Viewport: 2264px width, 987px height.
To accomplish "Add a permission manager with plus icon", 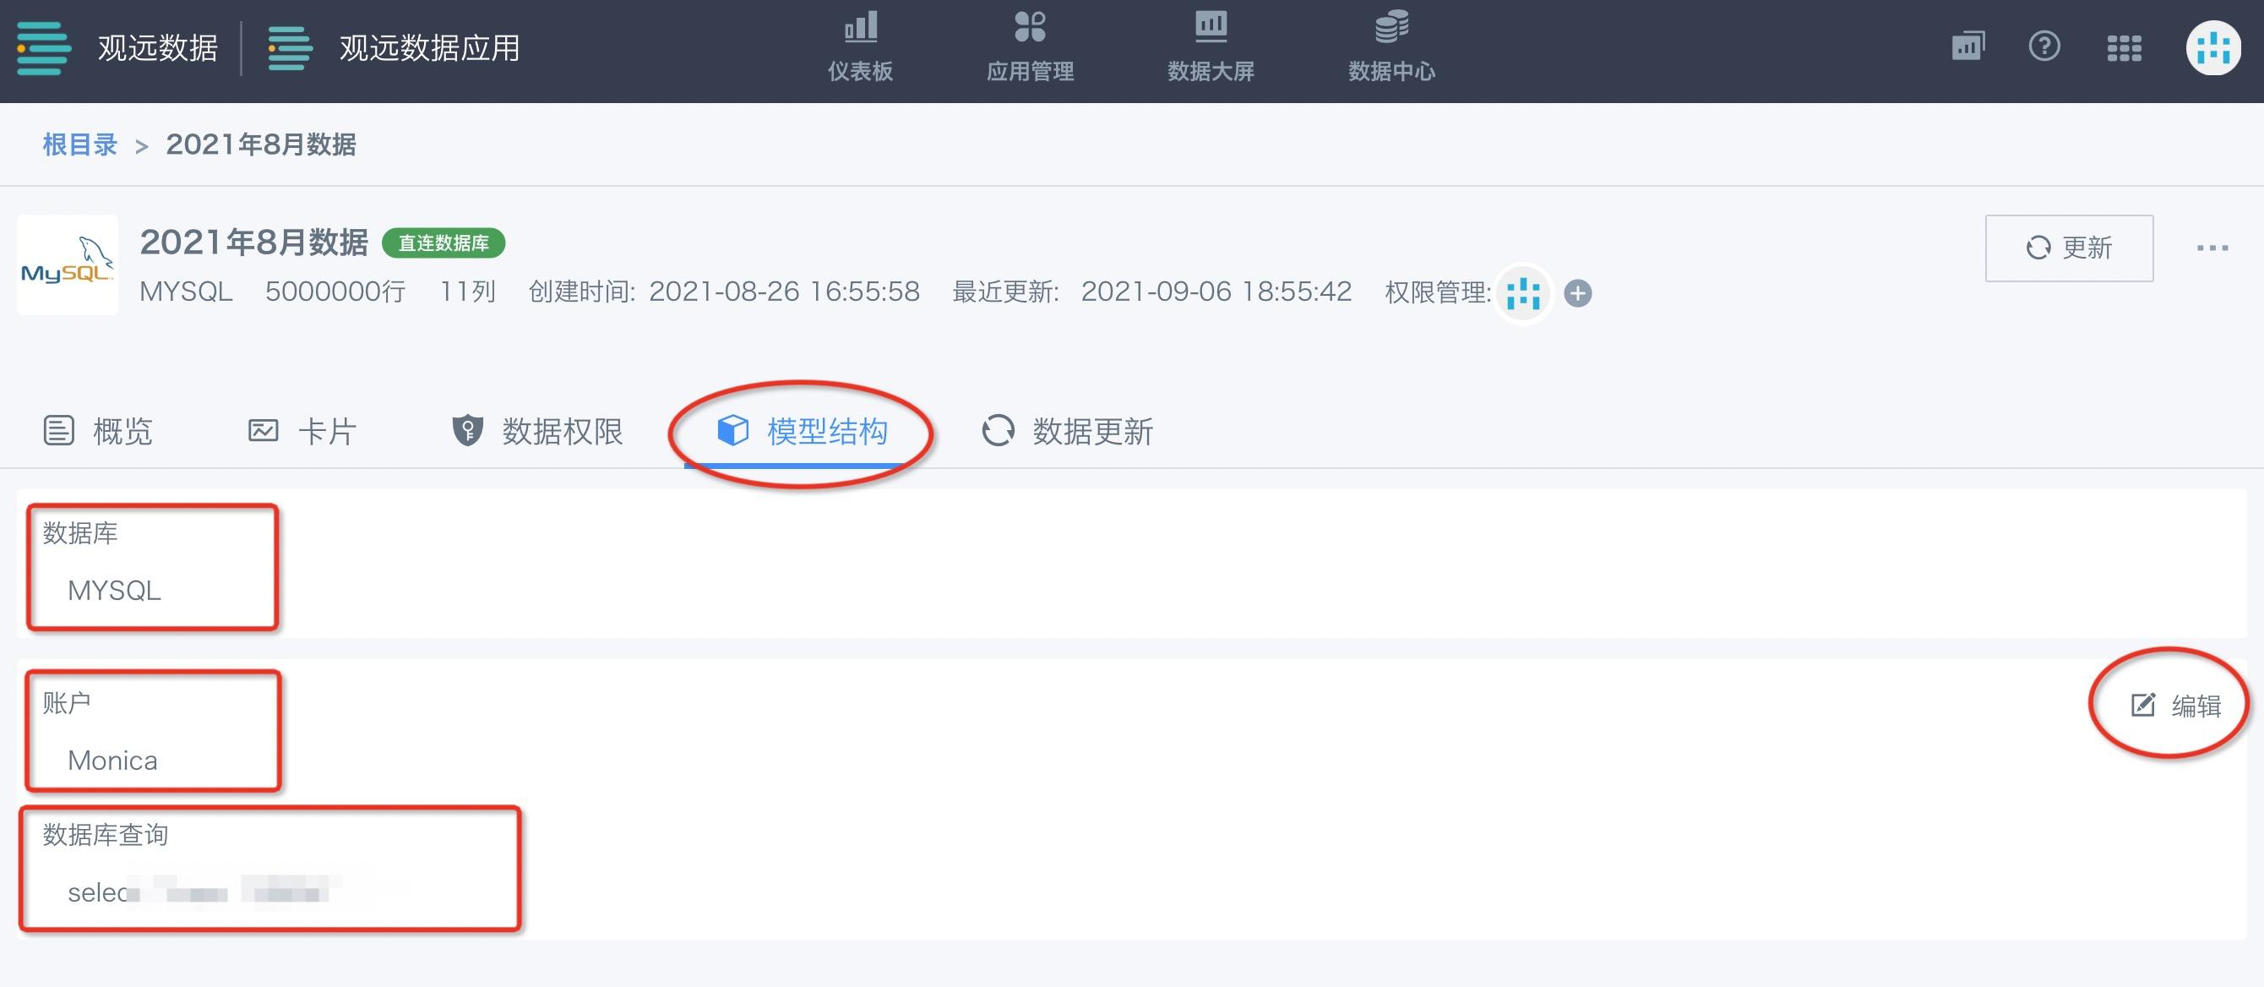I will 1577,292.
